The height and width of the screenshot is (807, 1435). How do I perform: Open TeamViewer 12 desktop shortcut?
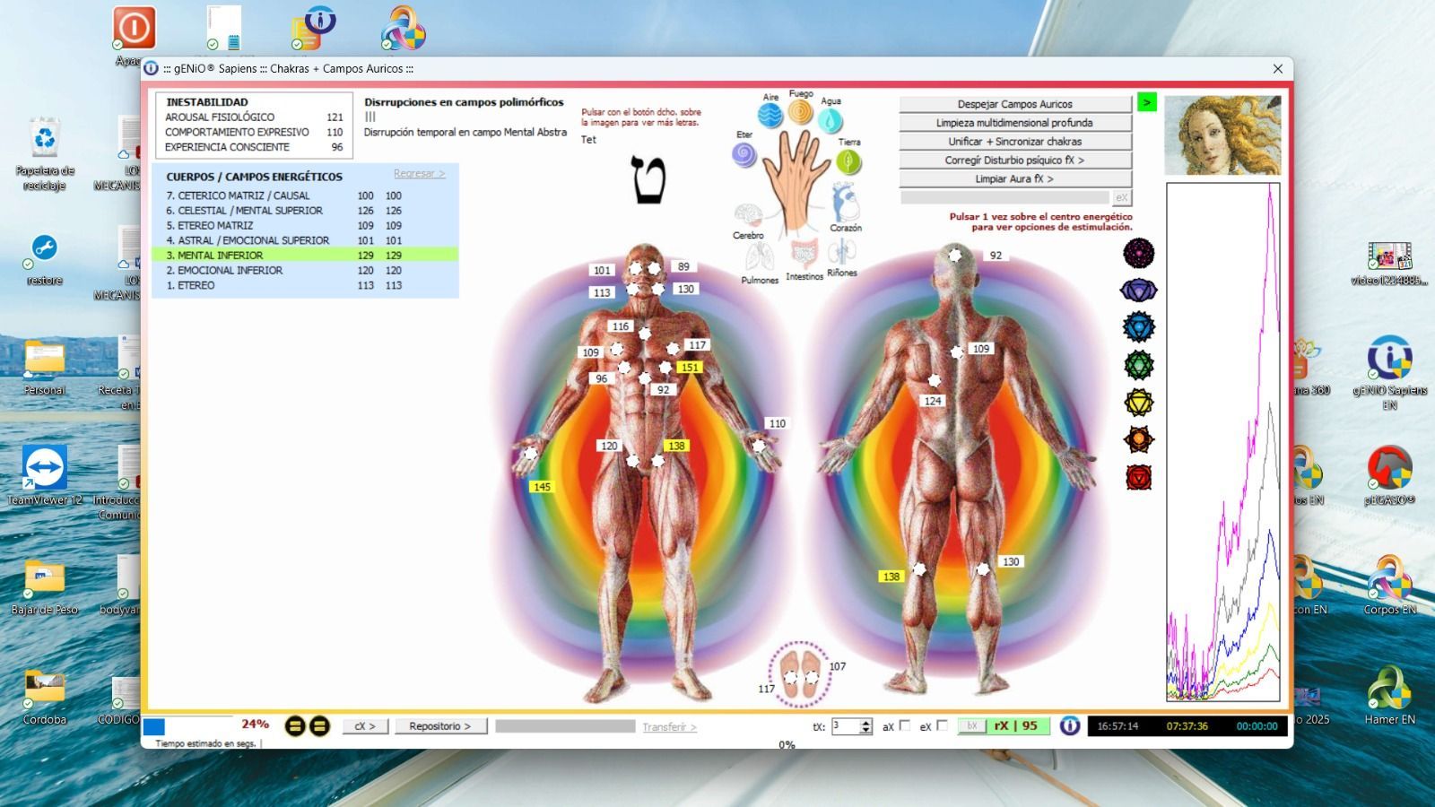(45, 475)
